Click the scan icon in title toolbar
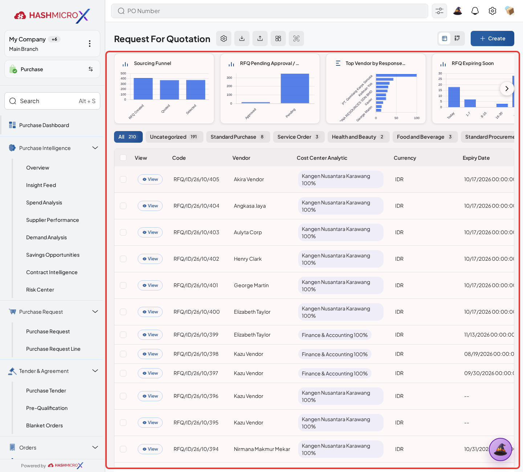This screenshot has height=472, width=523. point(296,38)
